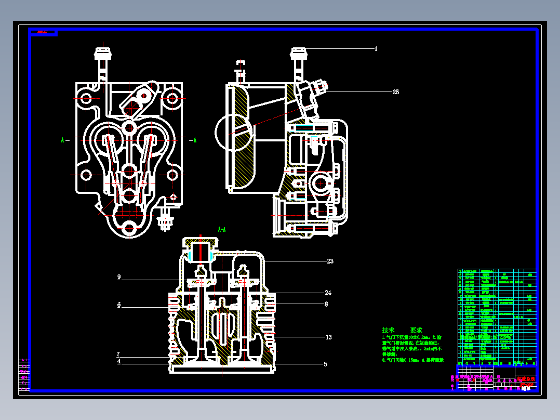
Task: Select callout number 13
Action: point(328,337)
